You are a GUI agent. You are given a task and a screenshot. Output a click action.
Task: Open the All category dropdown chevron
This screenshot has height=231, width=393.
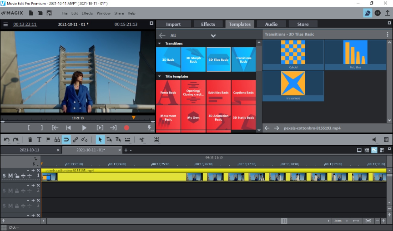point(213,35)
